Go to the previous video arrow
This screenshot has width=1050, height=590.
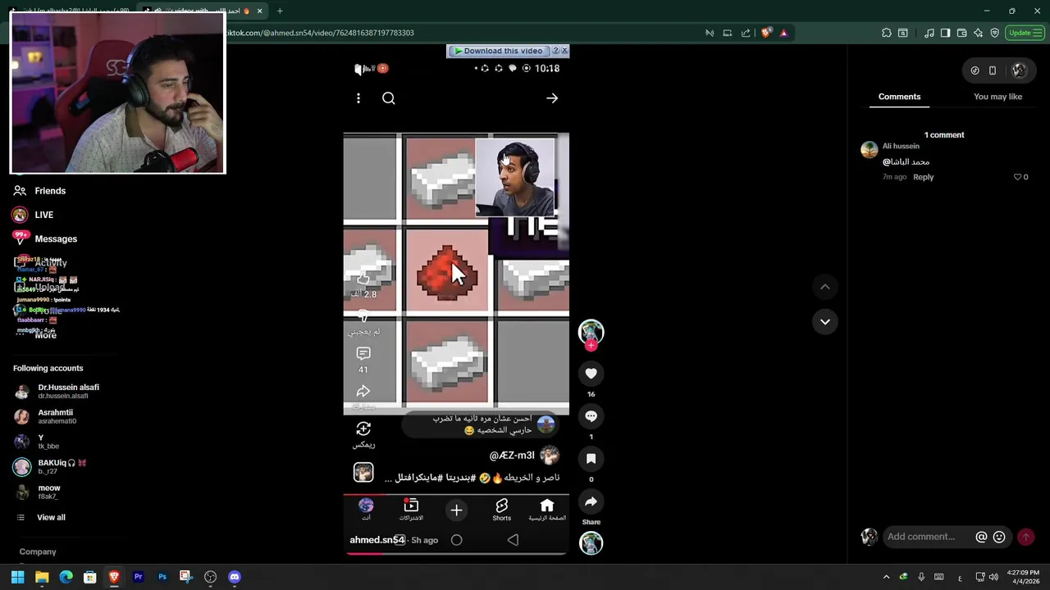[x=825, y=287]
